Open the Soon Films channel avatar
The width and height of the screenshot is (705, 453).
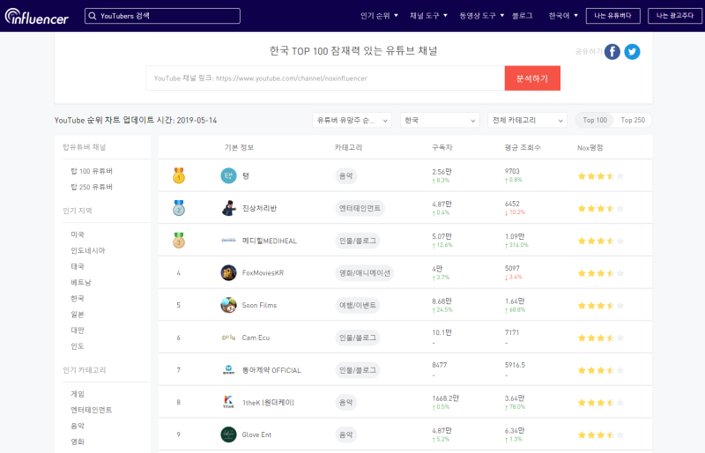point(228,305)
